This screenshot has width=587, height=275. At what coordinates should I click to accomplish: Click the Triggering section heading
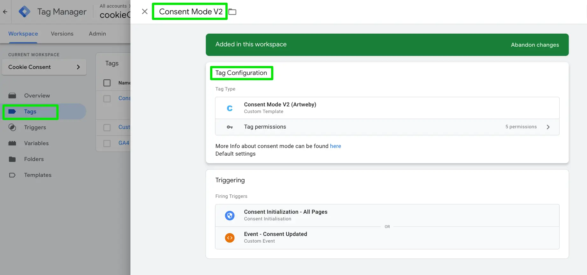pyautogui.click(x=230, y=180)
